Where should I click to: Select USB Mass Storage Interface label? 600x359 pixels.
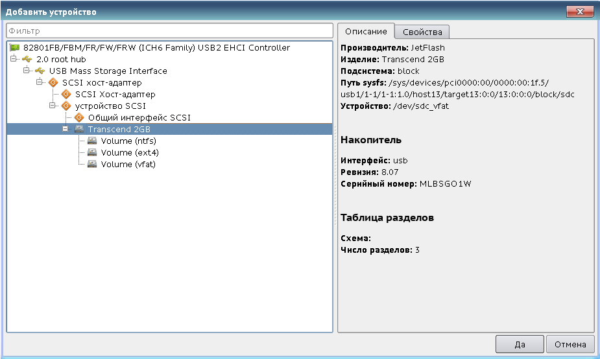(x=108, y=71)
